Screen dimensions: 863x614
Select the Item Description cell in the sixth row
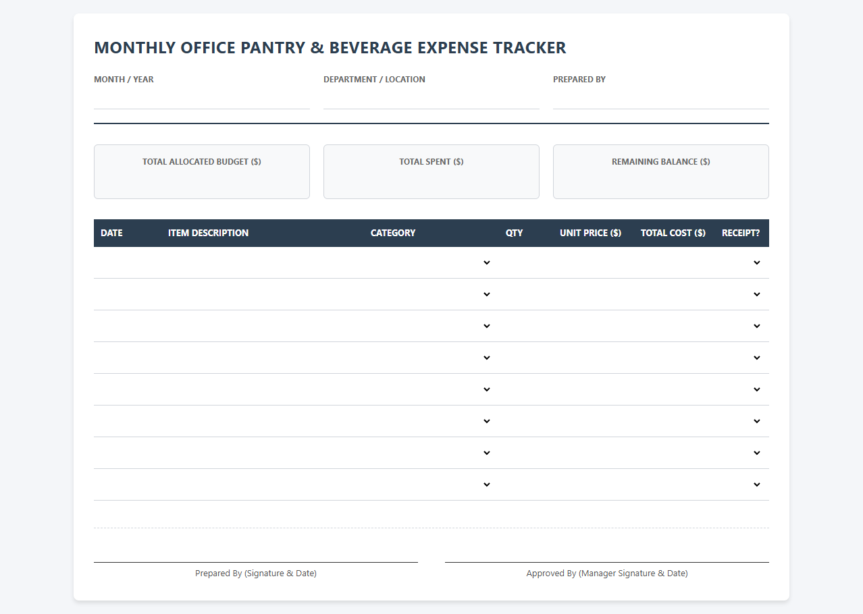pos(263,421)
